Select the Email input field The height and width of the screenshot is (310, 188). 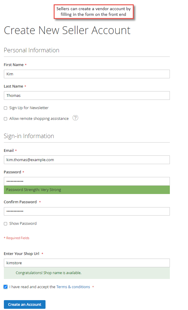coord(87,160)
